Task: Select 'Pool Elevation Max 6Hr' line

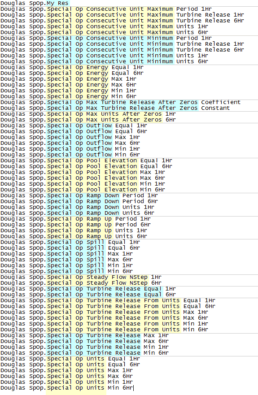Action: click(x=83, y=178)
